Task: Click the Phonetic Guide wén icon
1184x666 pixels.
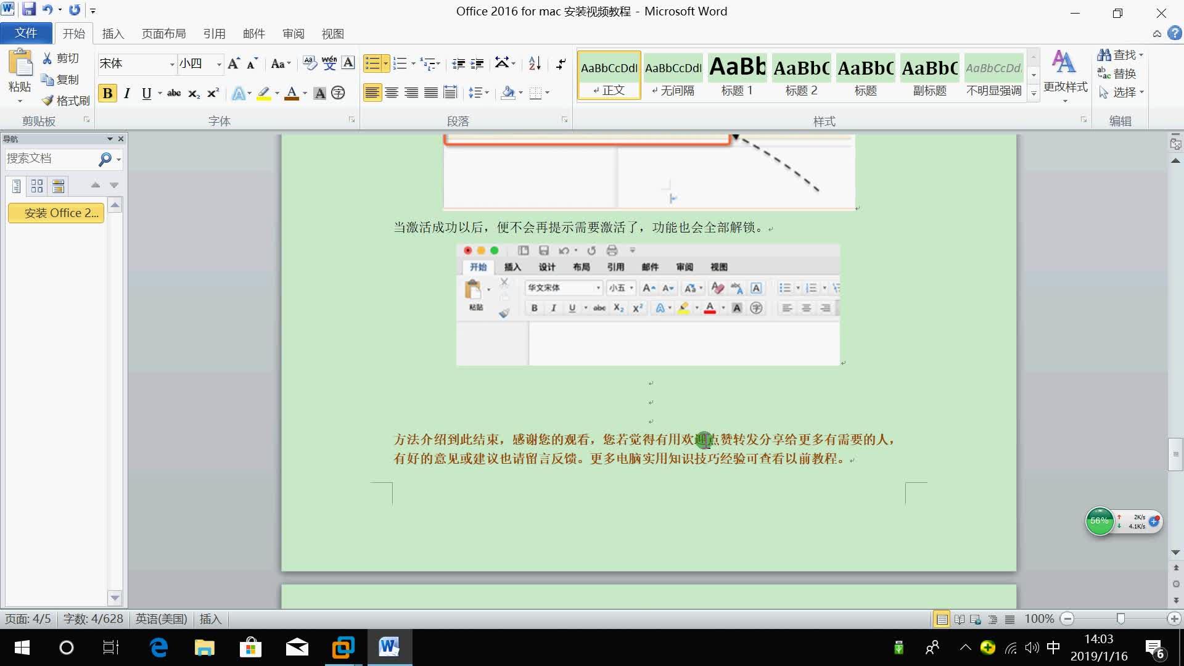Action: pyautogui.click(x=329, y=63)
